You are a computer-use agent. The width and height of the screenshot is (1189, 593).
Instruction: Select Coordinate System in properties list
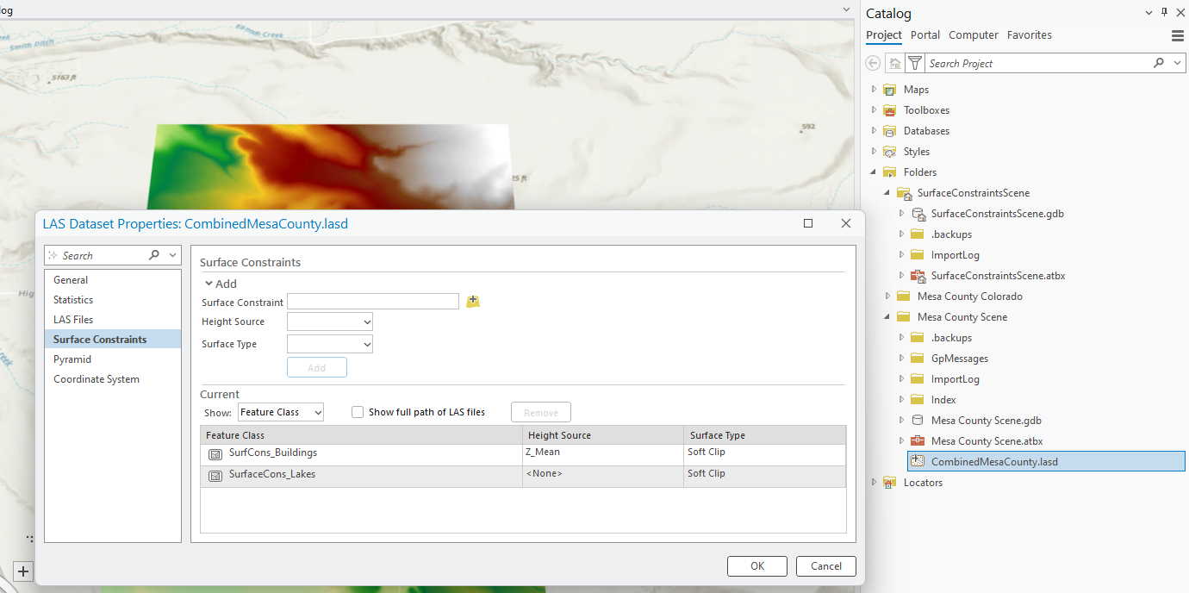96,379
